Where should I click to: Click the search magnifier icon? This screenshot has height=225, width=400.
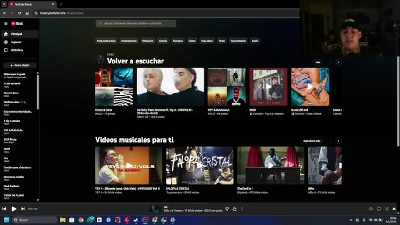point(100,23)
